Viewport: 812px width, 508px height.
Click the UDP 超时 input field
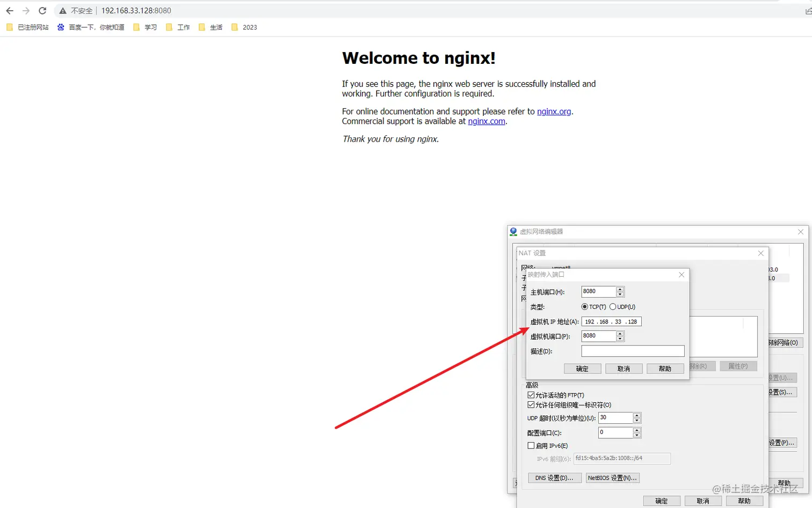point(615,418)
